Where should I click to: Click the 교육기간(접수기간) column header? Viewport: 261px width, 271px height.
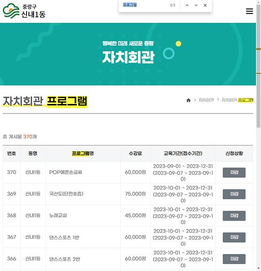(x=183, y=153)
